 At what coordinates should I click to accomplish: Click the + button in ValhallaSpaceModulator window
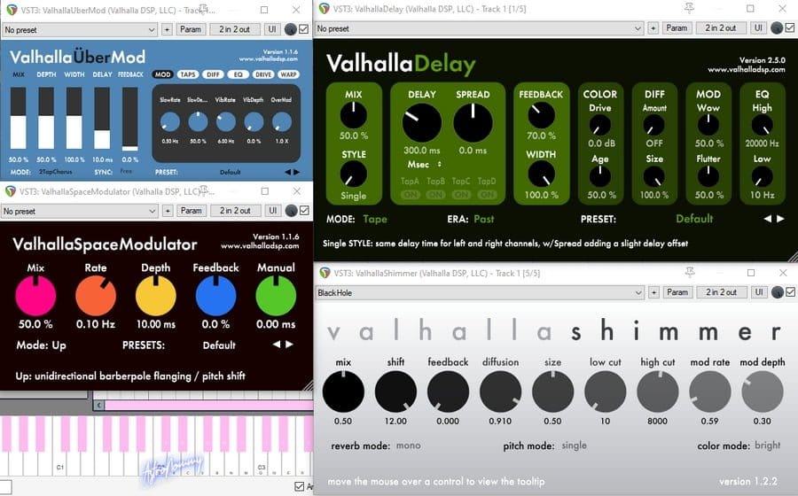tap(168, 211)
